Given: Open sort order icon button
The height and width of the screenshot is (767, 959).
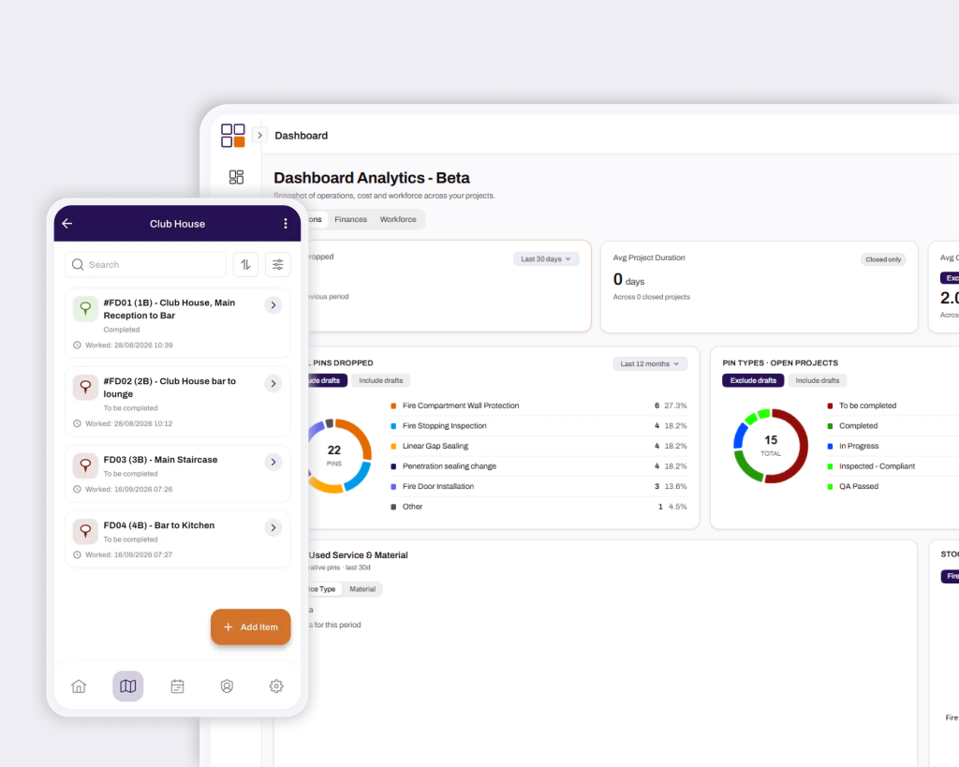Looking at the screenshot, I should (246, 265).
